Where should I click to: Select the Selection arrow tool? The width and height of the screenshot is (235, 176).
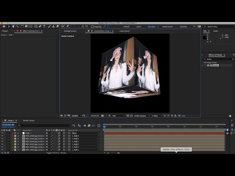pos(9,26)
